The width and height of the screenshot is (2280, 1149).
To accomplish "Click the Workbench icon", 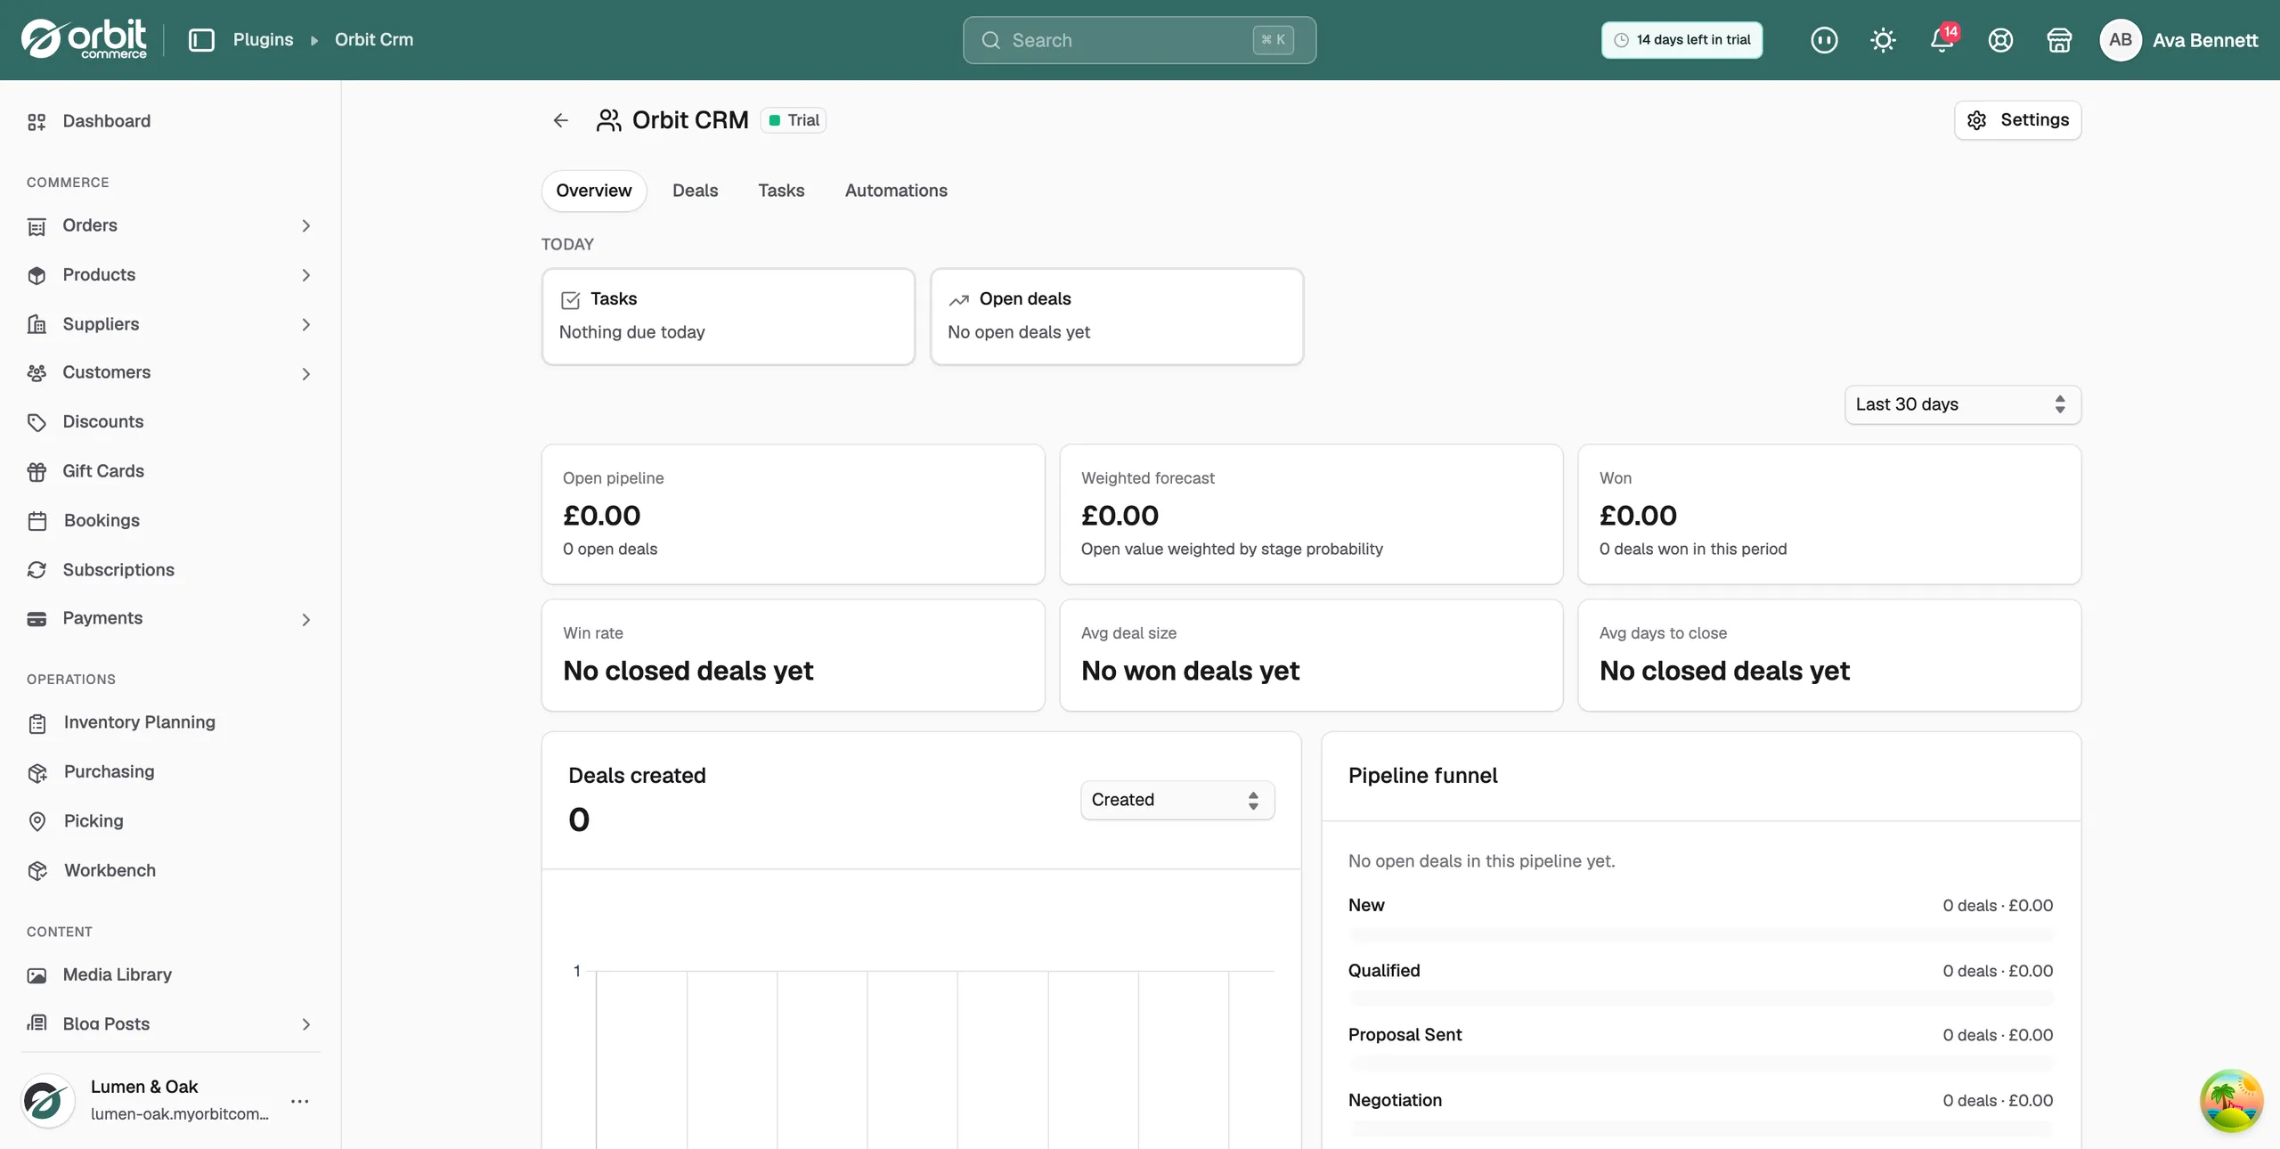I will coord(37,871).
